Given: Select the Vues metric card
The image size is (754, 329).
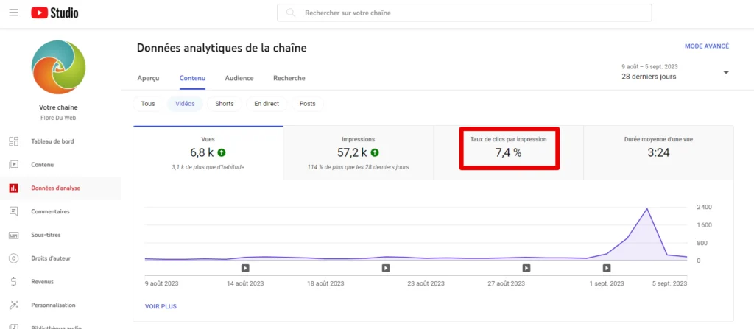Looking at the screenshot, I should tap(208, 152).
